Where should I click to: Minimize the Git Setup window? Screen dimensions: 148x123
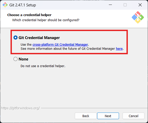pos(110,5)
